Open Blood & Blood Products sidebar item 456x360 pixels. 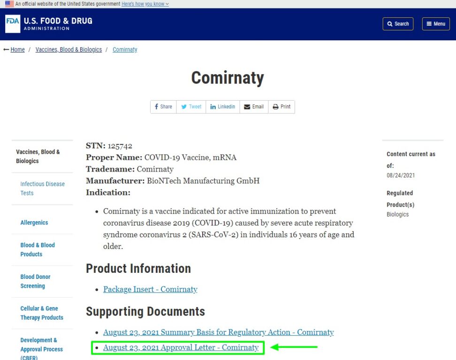tap(38, 249)
